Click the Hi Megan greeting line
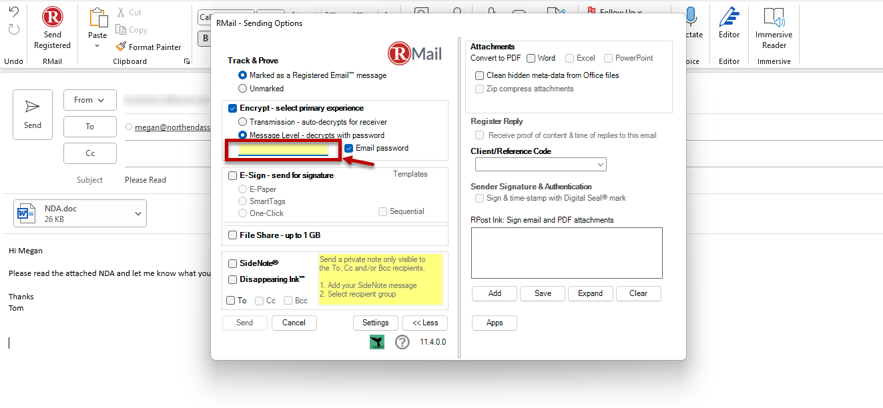 (25, 251)
